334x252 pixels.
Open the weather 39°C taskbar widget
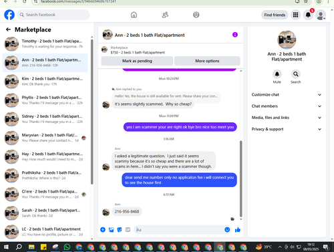[264, 247]
